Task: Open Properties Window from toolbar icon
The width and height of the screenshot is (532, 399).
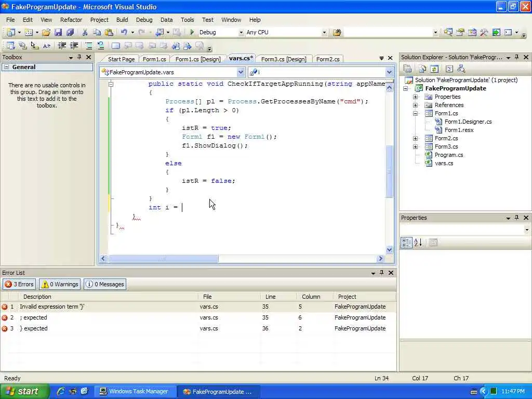Action: [x=460, y=32]
